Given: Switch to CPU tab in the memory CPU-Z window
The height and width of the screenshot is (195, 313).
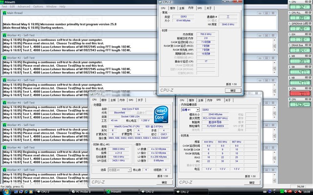Looking at the screenshot, I should coord(163,8).
